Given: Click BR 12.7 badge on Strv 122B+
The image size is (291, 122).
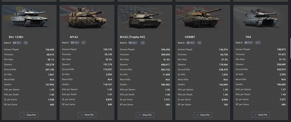Looking at the screenshot, I should point(17,43).
